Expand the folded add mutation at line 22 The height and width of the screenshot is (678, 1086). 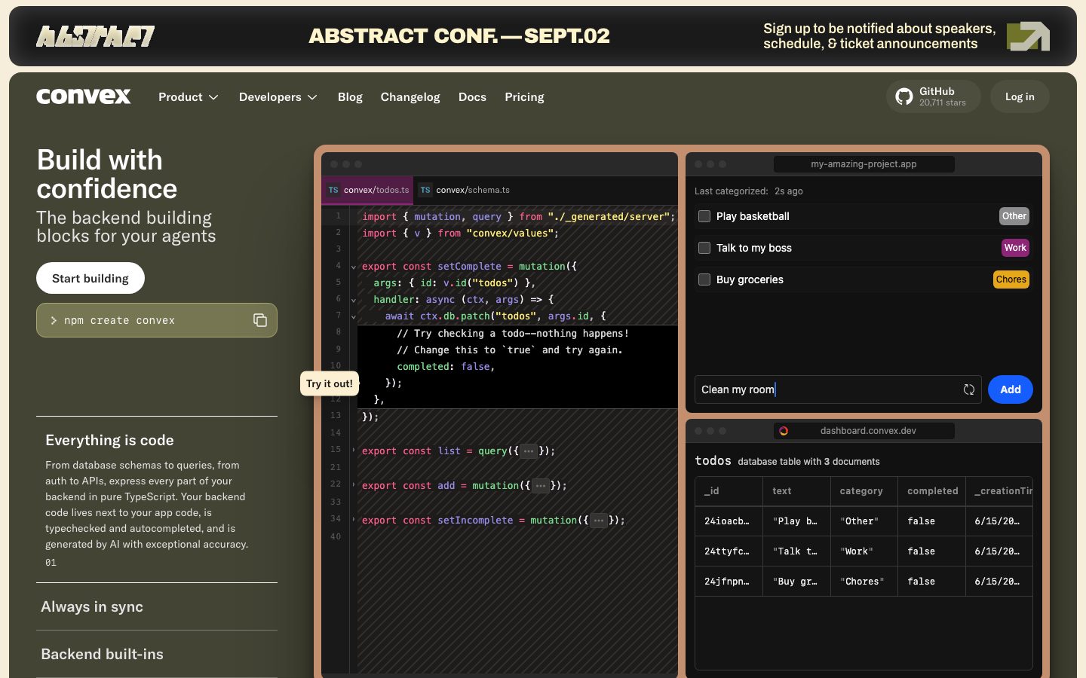coord(353,484)
